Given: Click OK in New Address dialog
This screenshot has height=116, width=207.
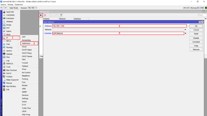Looking at the screenshot, I should coord(196,26).
